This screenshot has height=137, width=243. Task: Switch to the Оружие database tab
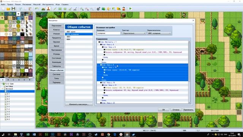57,42
